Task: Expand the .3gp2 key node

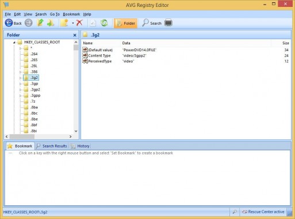Action: coord(21,90)
